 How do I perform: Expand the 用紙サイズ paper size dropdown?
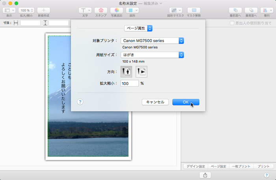[152, 55]
